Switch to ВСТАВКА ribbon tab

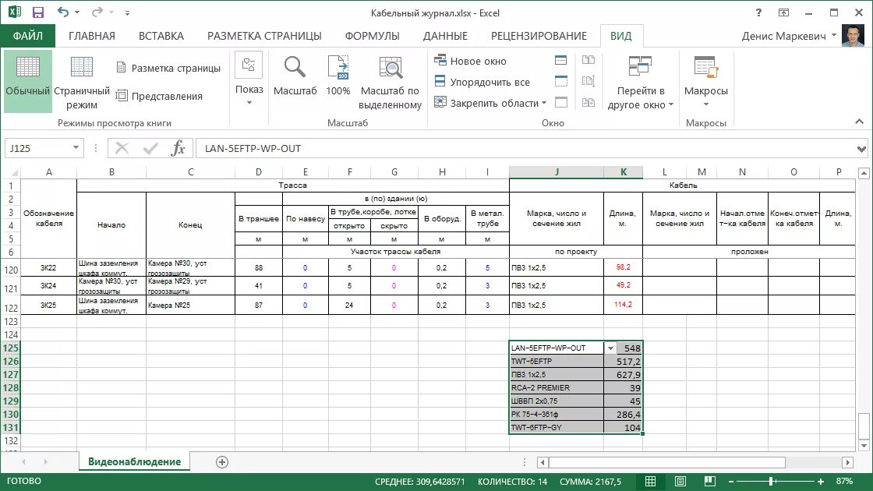click(x=161, y=36)
